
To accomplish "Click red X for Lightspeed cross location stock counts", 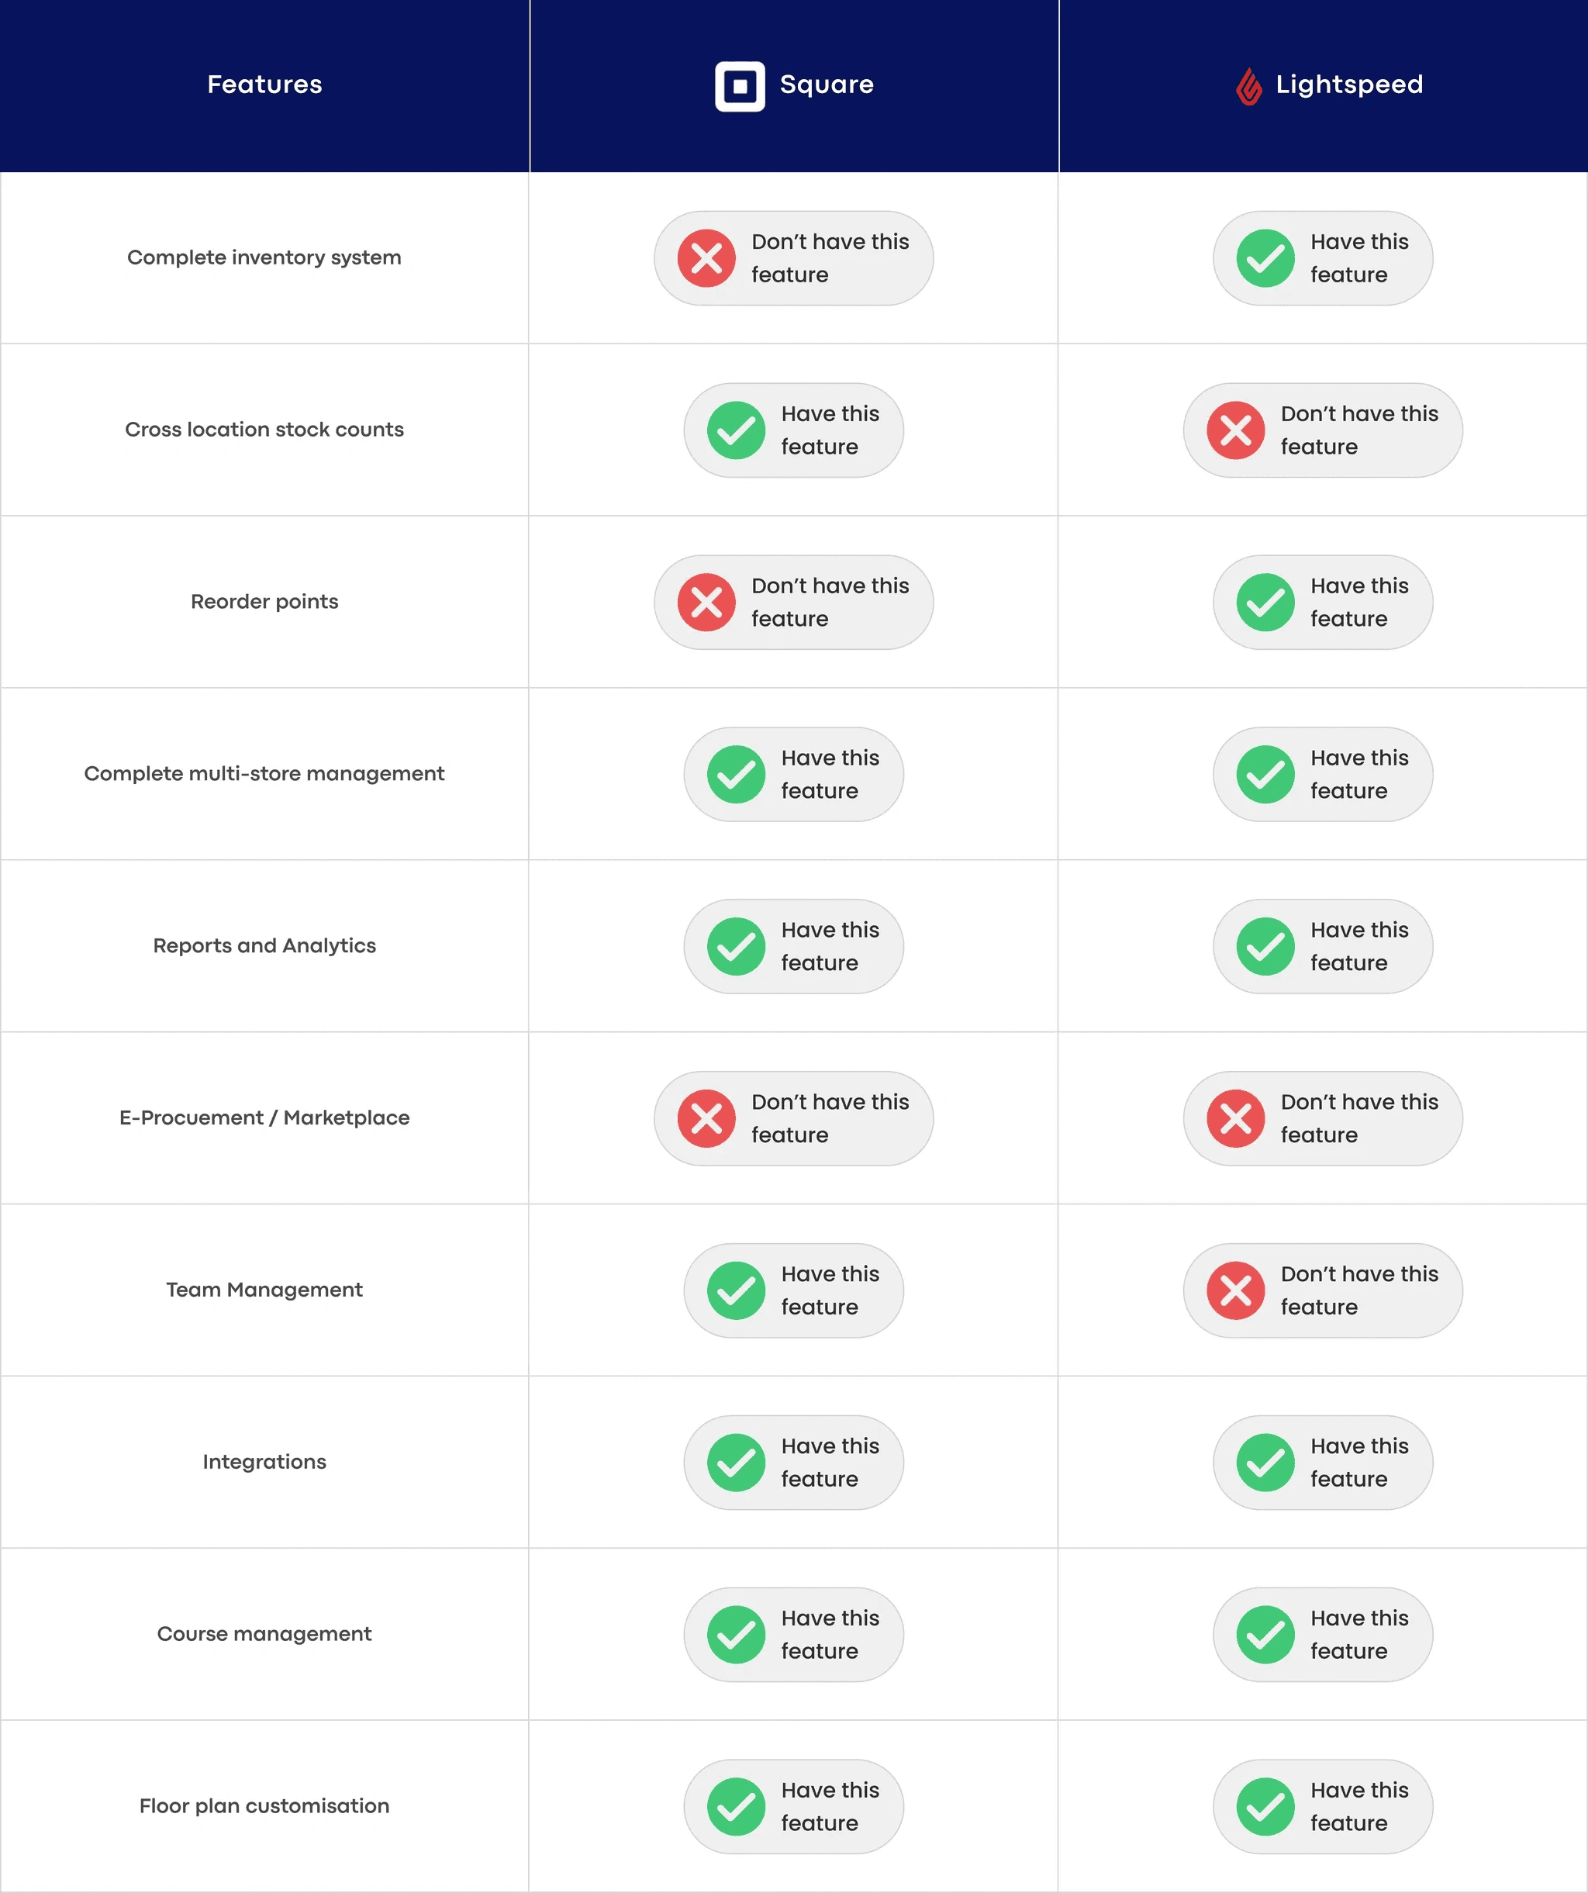I will tap(1236, 430).
